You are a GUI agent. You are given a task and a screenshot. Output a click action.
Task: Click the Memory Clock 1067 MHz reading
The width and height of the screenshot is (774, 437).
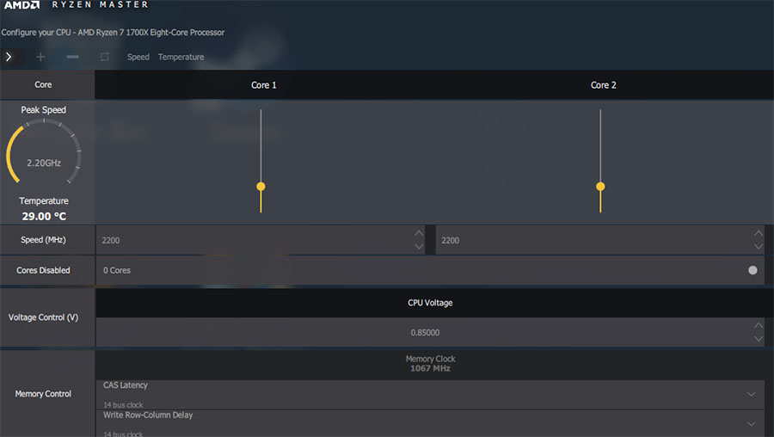430,363
